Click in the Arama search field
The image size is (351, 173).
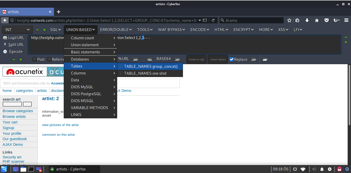tap(253, 20)
